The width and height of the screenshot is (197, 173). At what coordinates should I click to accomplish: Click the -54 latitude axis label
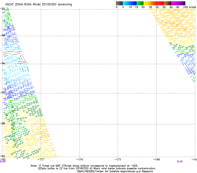tap(2, 63)
